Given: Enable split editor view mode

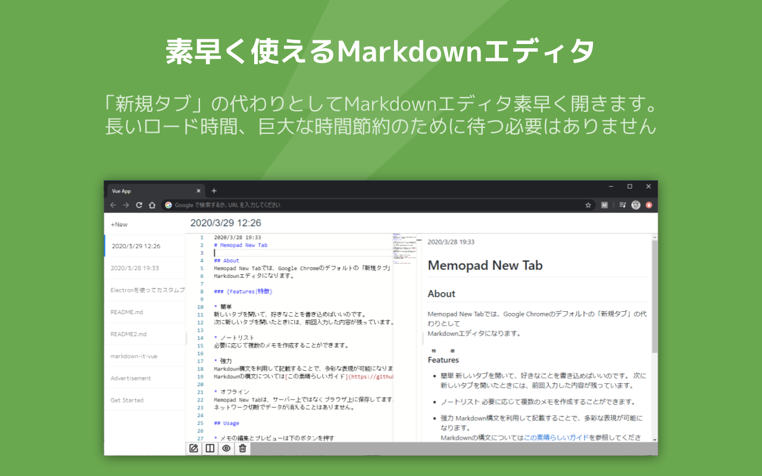Looking at the screenshot, I should tap(210, 448).
